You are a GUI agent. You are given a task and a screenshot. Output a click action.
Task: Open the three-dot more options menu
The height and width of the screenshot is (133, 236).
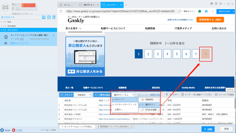click(x=213, y=11)
